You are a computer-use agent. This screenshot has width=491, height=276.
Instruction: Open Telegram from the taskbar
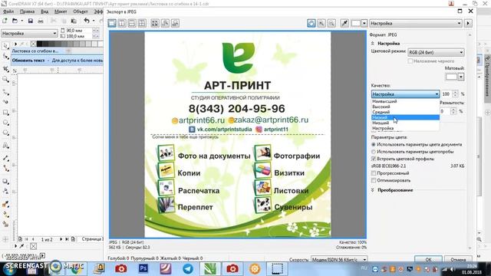point(188,268)
